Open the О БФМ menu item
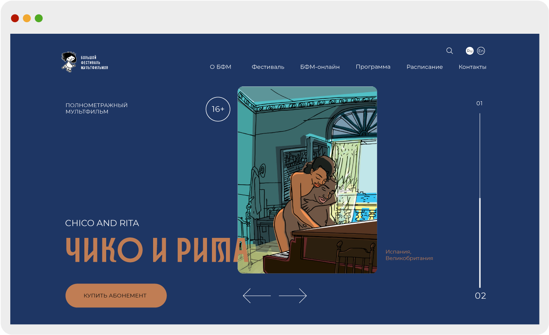This screenshot has height=335, width=549. click(x=221, y=67)
